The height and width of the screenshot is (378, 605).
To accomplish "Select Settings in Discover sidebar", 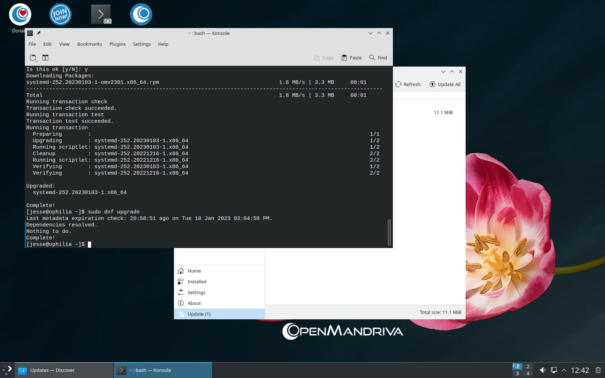I will coord(219,292).
